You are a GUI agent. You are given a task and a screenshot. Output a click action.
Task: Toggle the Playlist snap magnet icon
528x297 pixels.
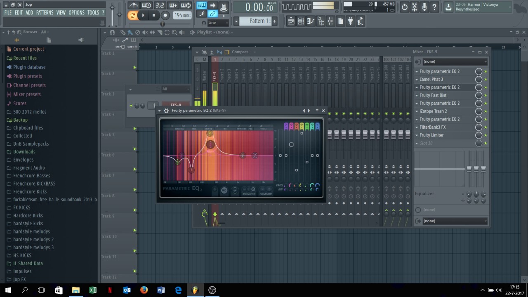tap(112, 32)
